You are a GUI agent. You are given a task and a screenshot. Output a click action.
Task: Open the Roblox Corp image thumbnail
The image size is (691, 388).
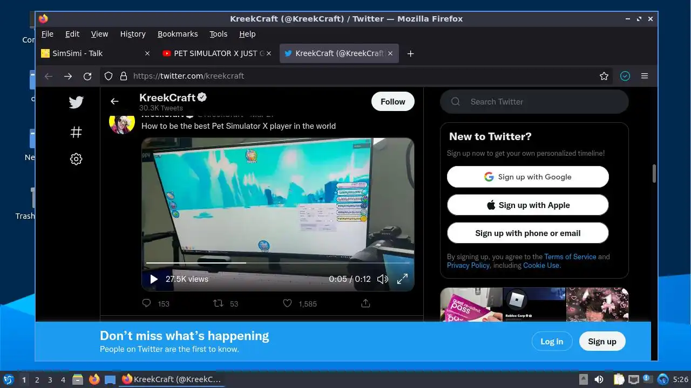[x=534, y=304]
